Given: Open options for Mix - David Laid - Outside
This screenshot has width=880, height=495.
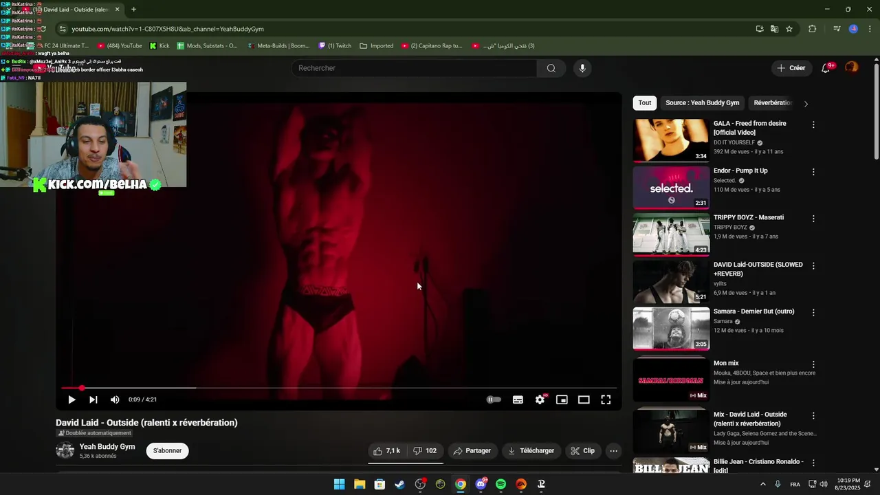Looking at the screenshot, I should 813,416.
